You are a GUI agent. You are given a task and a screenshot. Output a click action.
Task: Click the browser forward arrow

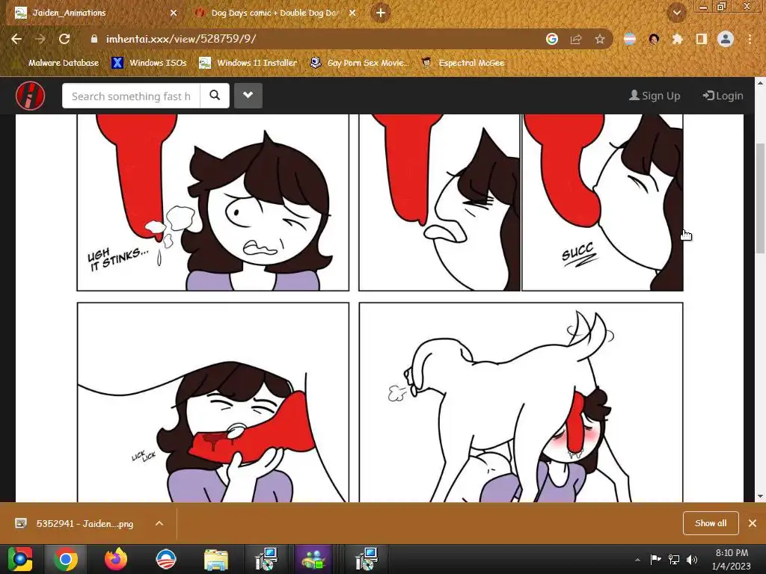click(40, 39)
